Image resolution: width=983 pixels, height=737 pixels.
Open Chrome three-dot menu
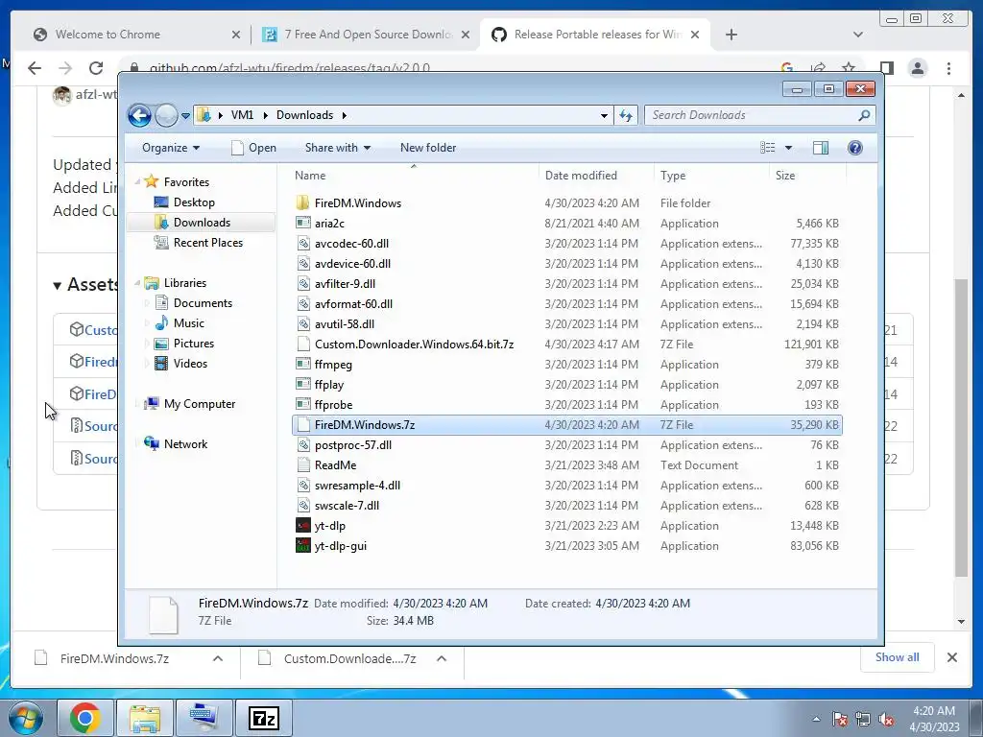[x=948, y=68]
